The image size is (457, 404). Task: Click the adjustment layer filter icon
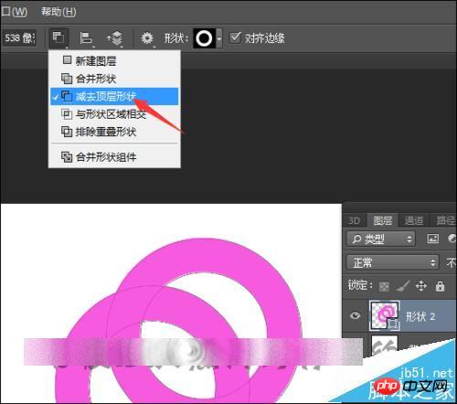click(452, 239)
